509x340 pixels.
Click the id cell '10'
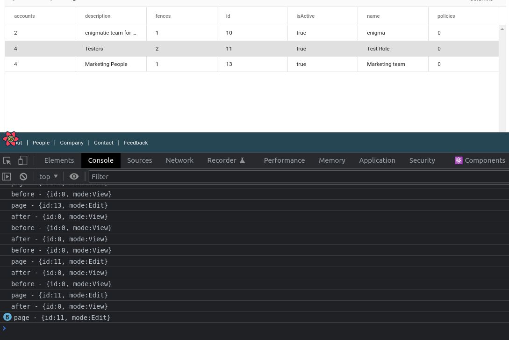252,33
